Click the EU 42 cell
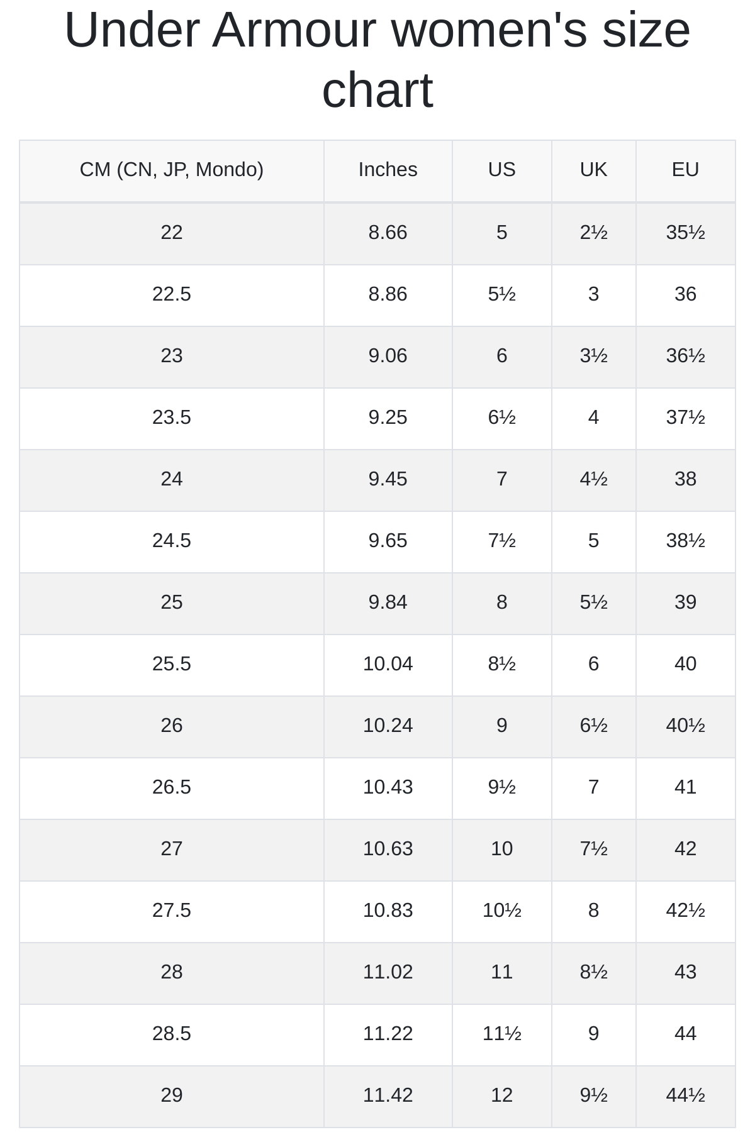 [x=686, y=850]
